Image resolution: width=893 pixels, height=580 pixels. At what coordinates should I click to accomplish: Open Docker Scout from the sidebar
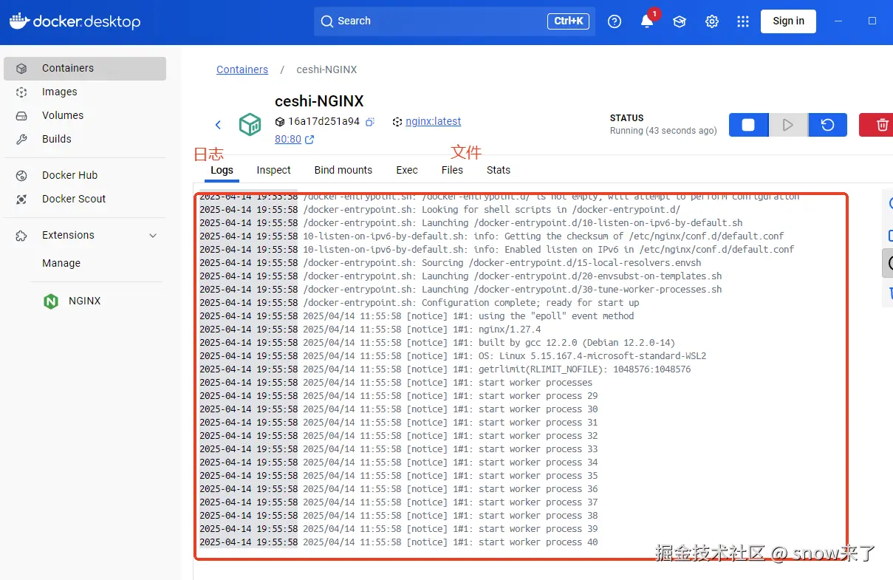coord(85,199)
